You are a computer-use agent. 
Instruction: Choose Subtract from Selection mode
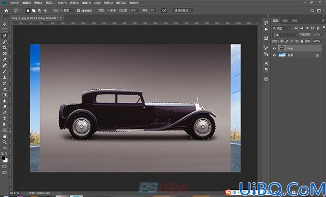pos(40,11)
